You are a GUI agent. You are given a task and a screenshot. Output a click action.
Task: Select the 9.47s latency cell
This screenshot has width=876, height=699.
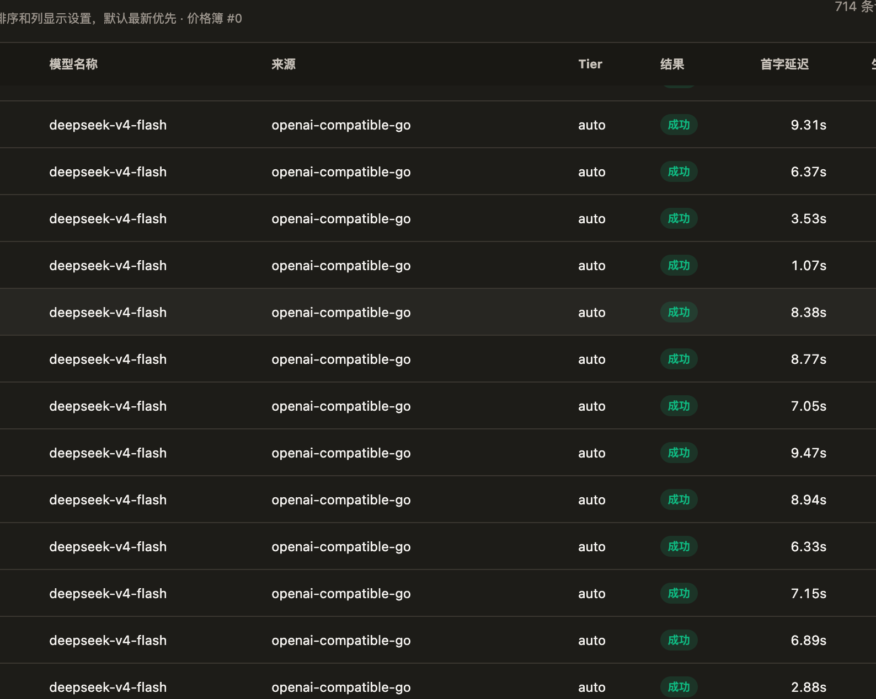pos(809,453)
